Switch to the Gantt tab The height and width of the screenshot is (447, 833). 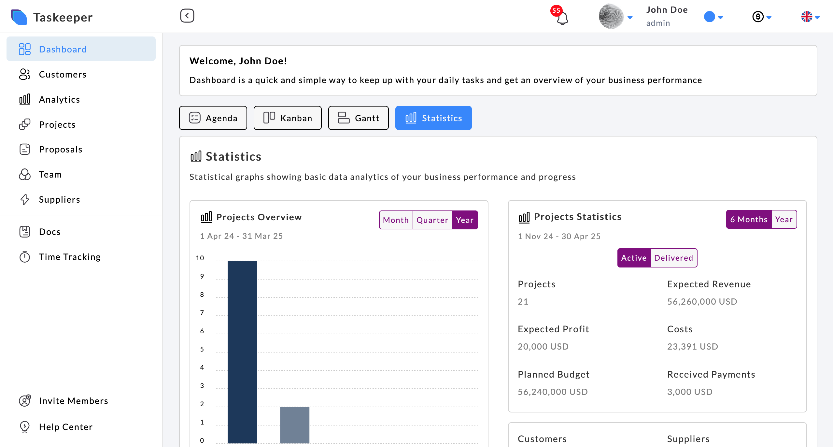tap(358, 118)
